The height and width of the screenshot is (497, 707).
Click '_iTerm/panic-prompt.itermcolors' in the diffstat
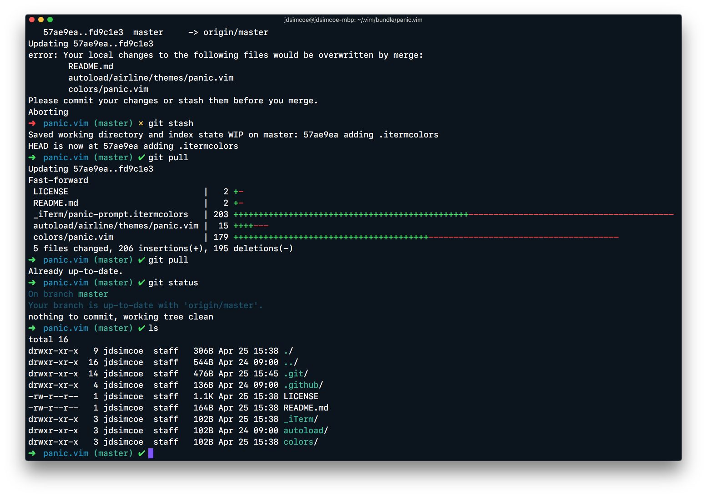111,214
